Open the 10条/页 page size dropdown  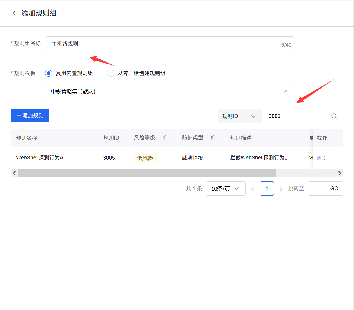point(226,189)
